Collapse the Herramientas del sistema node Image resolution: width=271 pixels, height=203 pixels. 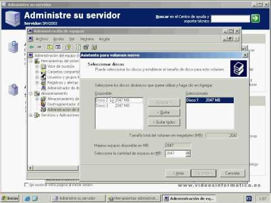30,61
